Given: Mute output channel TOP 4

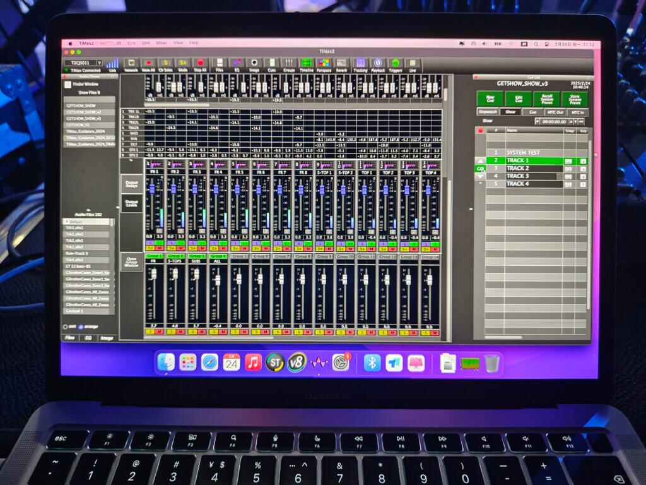Looking at the screenshot, I should [x=436, y=249].
